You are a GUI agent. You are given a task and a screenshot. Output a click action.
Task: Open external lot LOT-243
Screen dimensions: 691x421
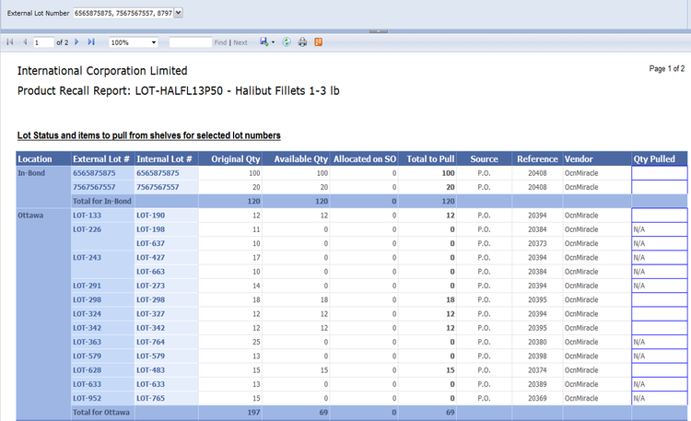87,257
